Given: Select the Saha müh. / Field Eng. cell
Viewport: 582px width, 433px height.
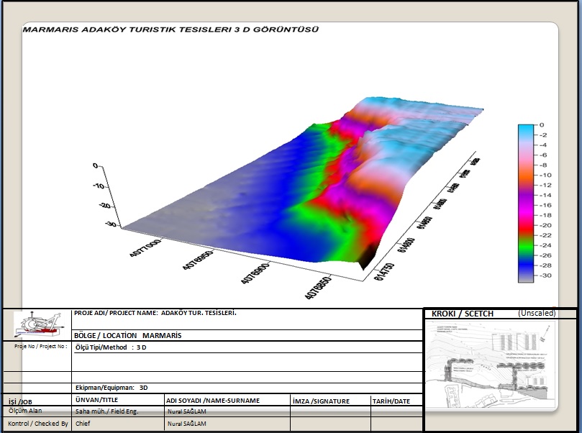Looking at the screenshot, I should (106, 411).
